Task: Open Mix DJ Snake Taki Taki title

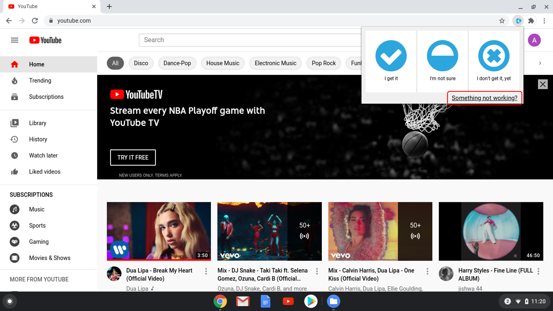Action: pos(262,275)
